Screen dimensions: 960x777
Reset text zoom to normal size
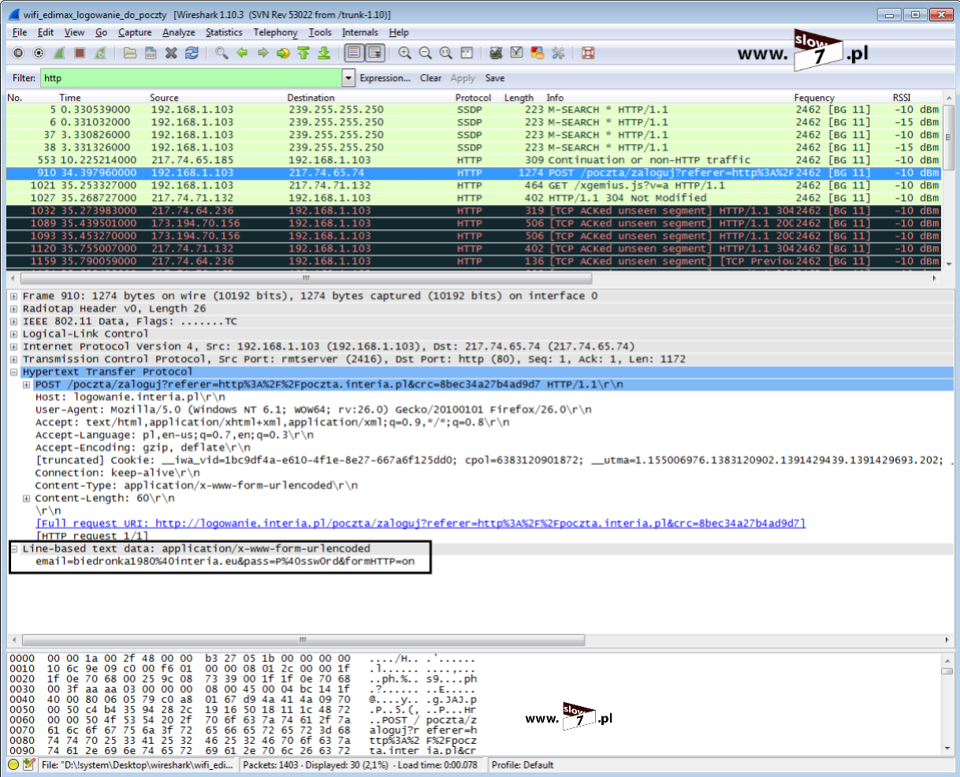445,53
